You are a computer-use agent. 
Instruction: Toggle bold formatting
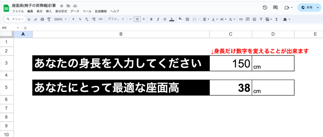[x=151, y=19]
